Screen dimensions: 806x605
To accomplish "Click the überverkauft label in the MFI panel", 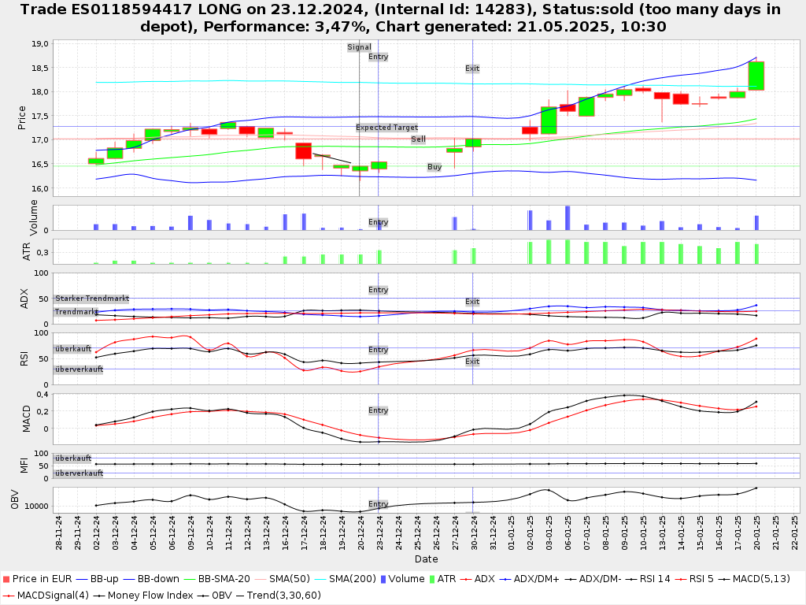I will pyautogui.click(x=79, y=473).
